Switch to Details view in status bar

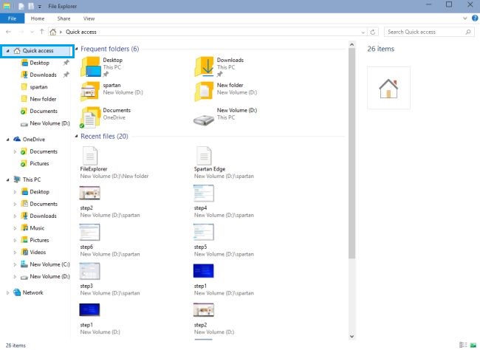point(463,345)
